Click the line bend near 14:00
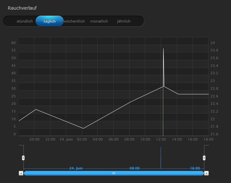 coord(178,94)
